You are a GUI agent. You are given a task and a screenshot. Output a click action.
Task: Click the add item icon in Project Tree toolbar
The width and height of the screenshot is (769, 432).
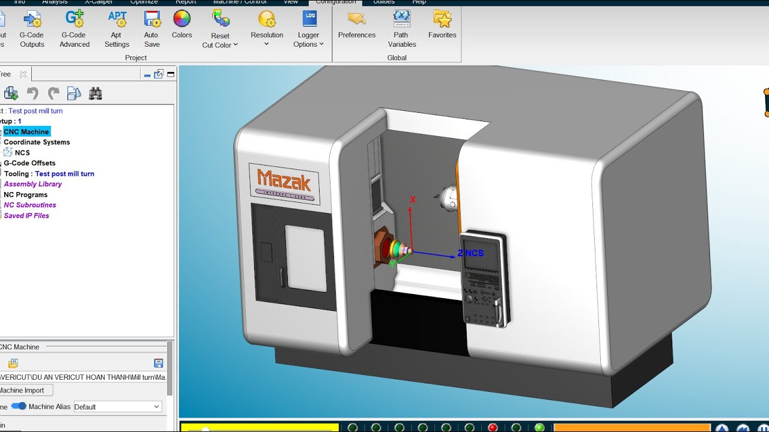point(11,93)
